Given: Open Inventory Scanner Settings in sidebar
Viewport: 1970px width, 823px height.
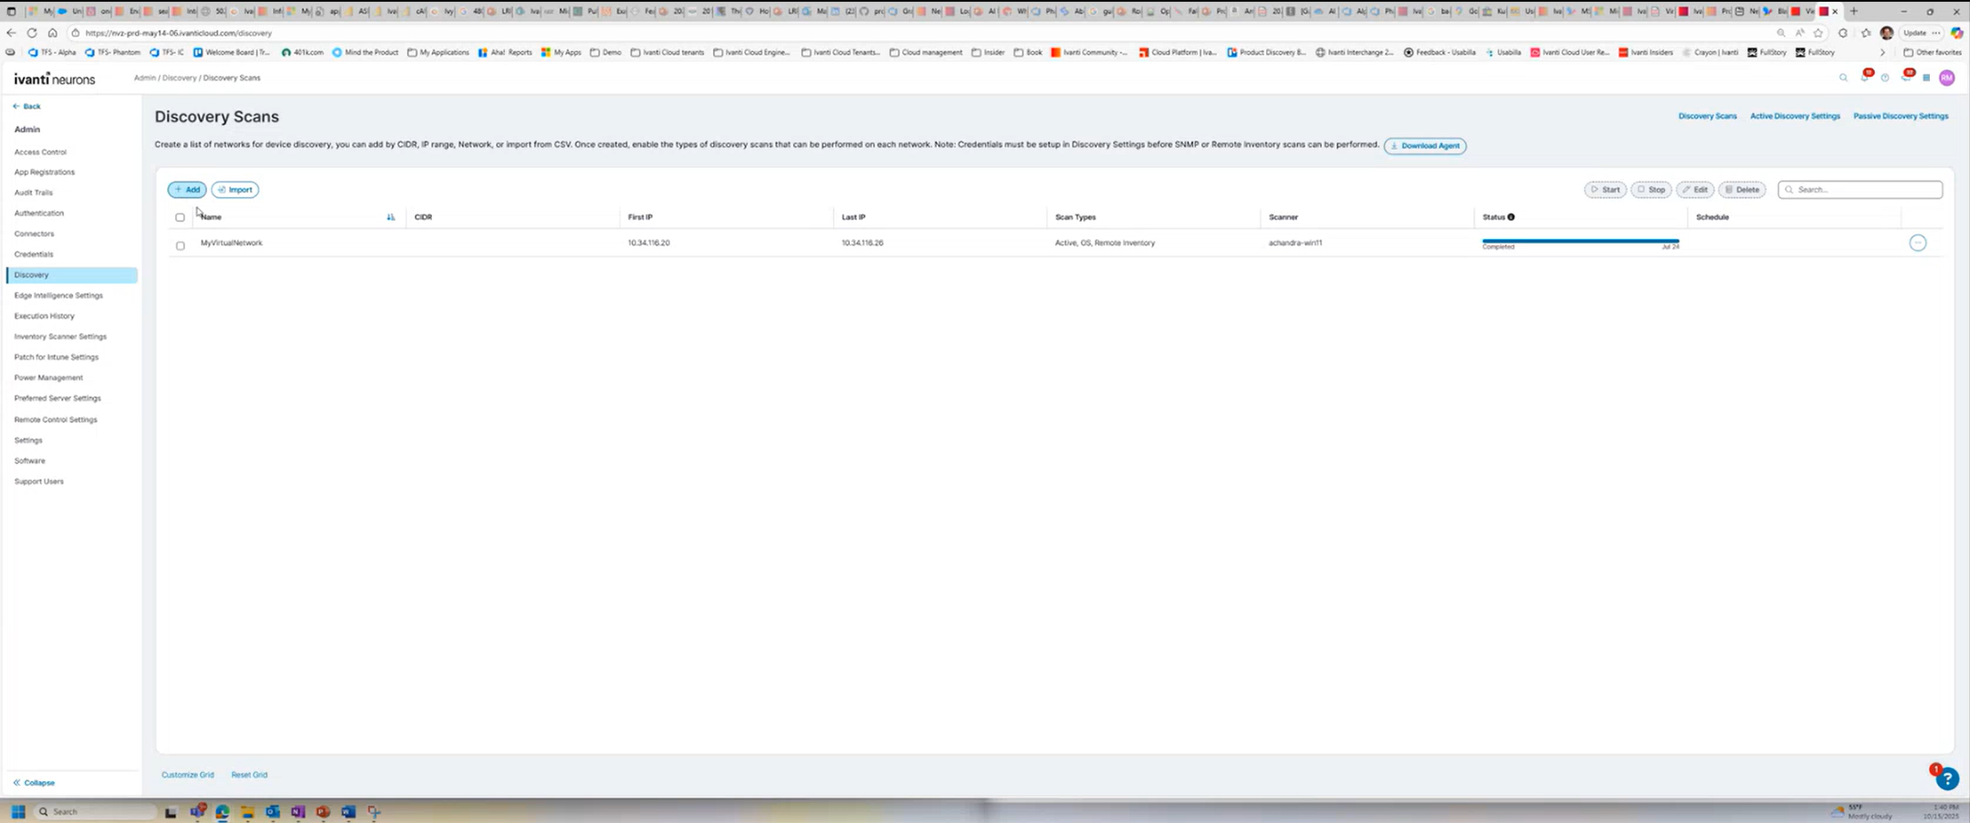Looking at the screenshot, I should (x=60, y=337).
